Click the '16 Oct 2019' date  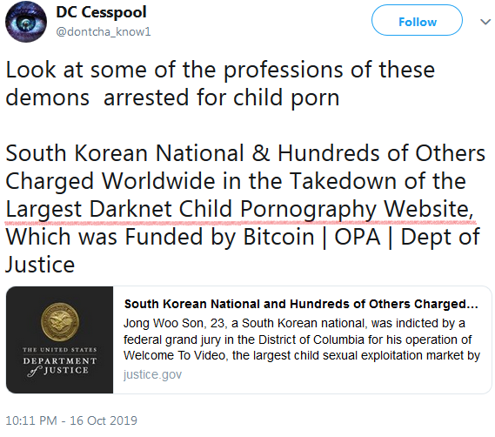[x=104, y=420]
